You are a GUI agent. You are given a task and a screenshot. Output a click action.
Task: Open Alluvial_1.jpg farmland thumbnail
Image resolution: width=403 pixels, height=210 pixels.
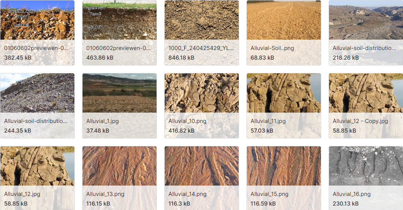click(120, 106)
